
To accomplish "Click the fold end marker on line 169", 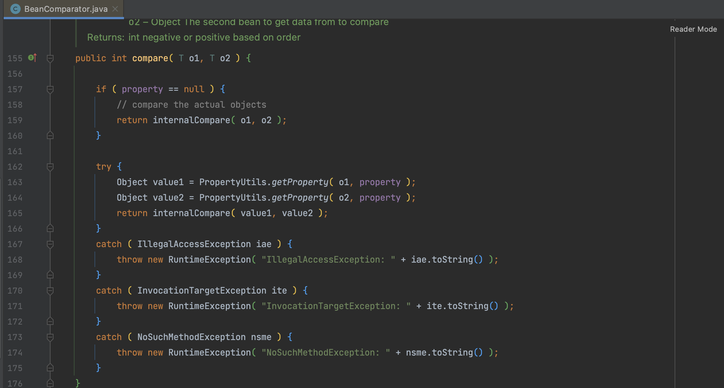I will 50,275.
